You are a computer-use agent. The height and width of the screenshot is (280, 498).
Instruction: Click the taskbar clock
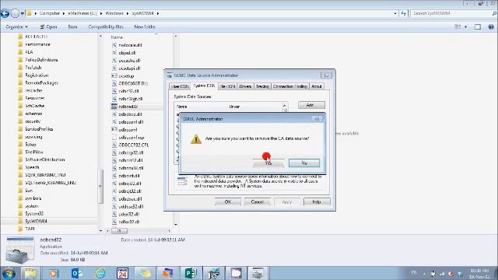click(x=479, y=274)
